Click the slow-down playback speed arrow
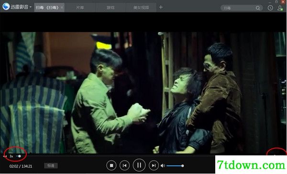The width and height of the screenshot is (287, 174). coord(5,156)
